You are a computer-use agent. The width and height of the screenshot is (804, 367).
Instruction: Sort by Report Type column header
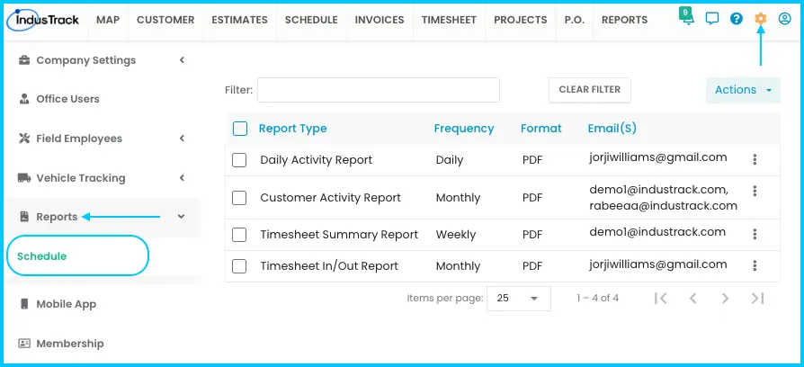[293, 129]
